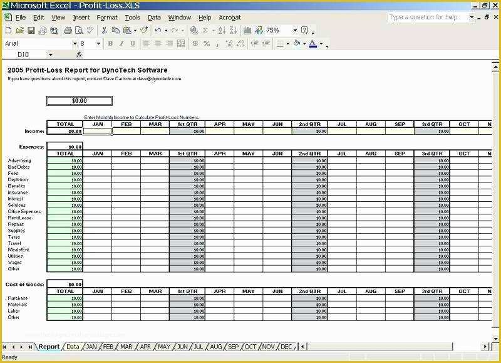
Task: Click the AutoSum sigma icon
Action: pyautogui.click(x=205, y=30)
